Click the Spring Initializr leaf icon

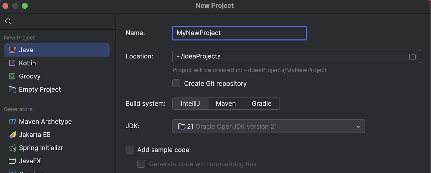12,148
